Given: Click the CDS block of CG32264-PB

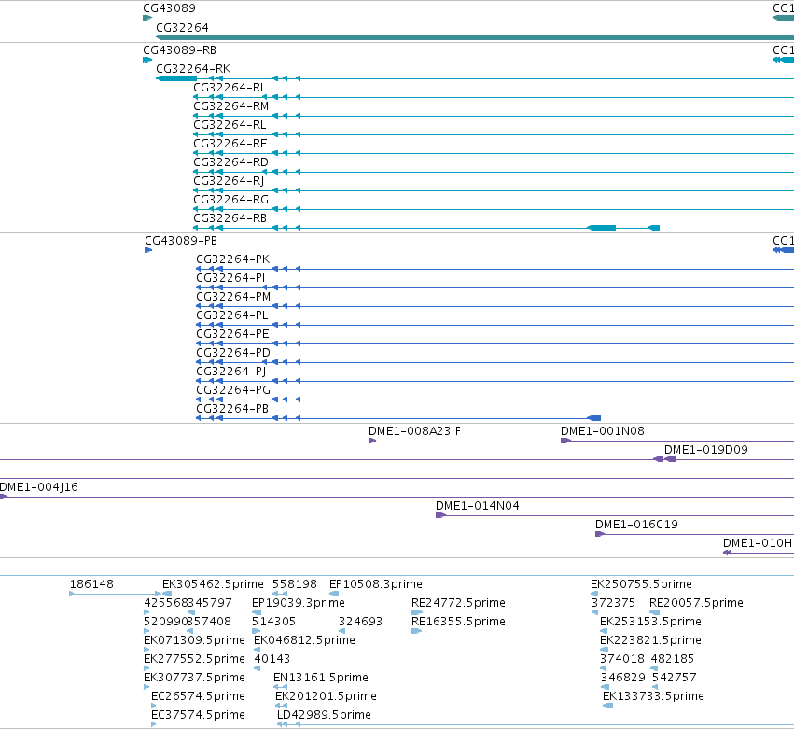Looking at the screenshot, I should [594, 418].
